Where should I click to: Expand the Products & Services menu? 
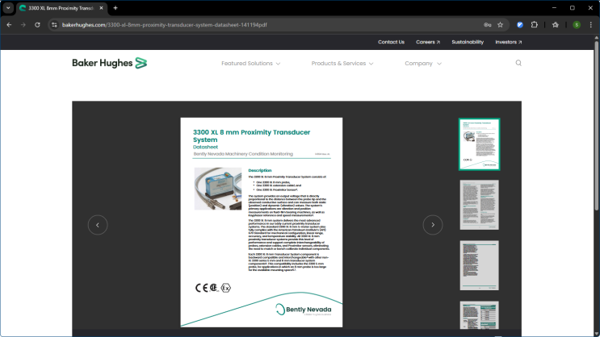pyautogui.click(x=342, y=64)
